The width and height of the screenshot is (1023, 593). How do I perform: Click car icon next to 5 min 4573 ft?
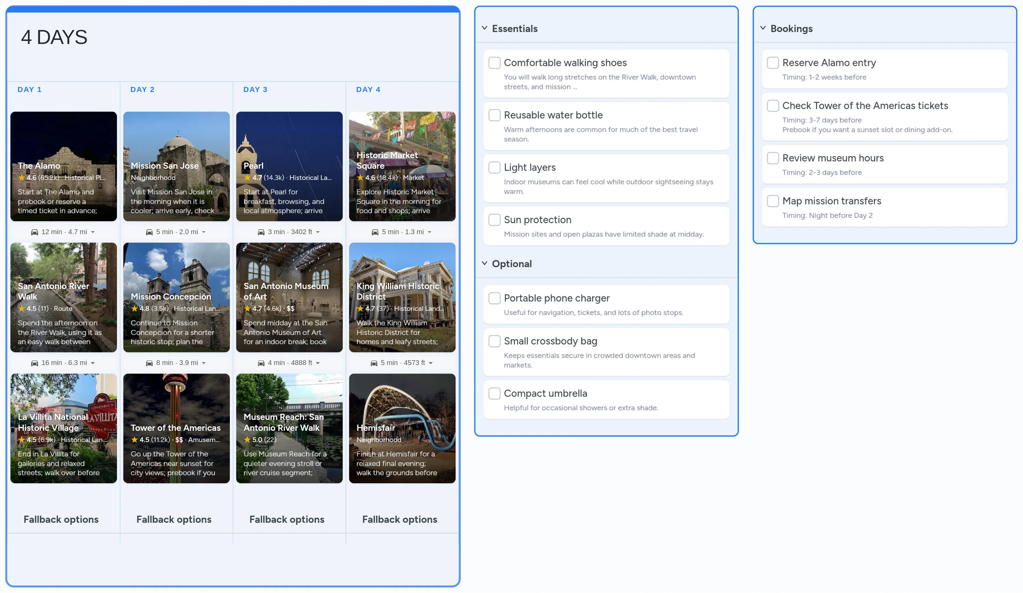(374, 363)
